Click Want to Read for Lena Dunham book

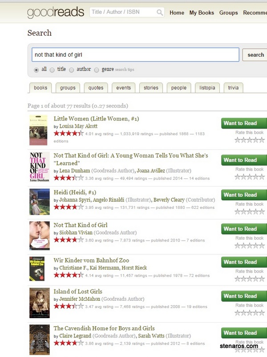tap(244, 160)
